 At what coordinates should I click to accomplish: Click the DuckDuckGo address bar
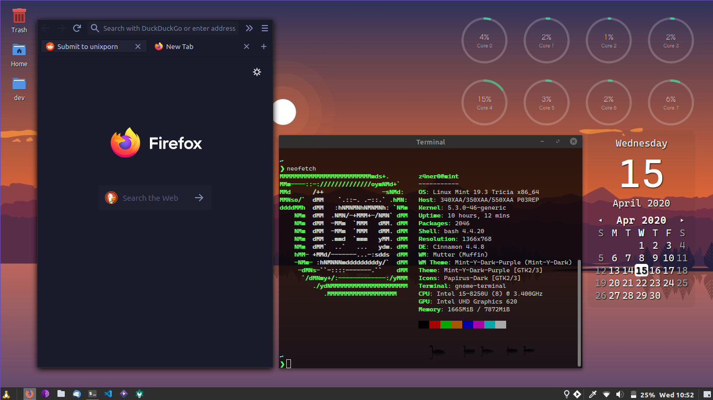[x=163, y=28]
